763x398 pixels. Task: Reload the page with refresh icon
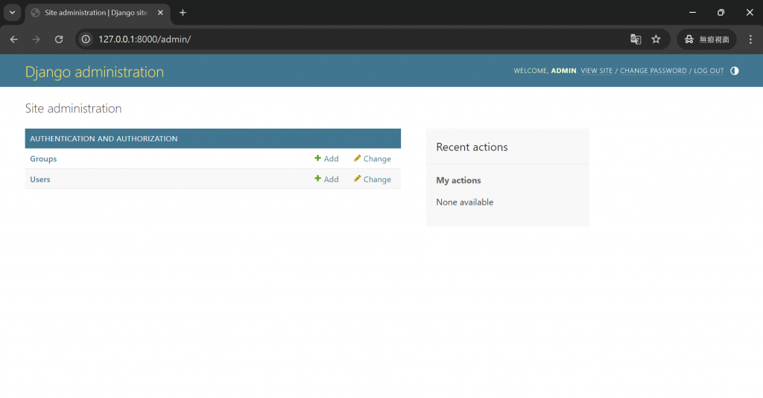[59, 39]
